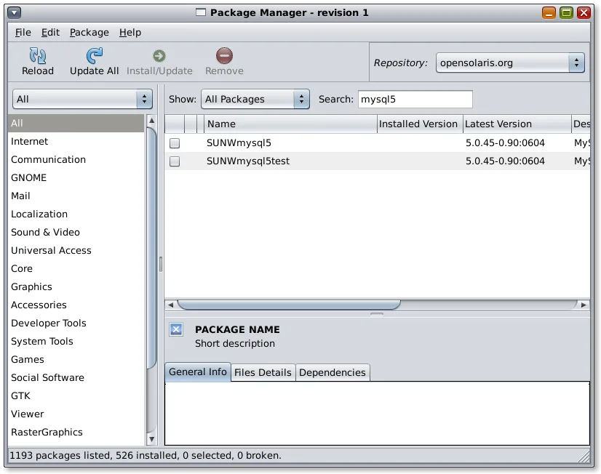Tick the SUNWmysql5test checkbox
The image size is (601, 474).
tap(175, 161)
